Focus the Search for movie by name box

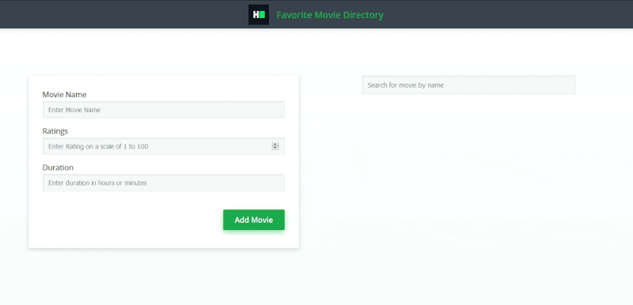[468, 85]
